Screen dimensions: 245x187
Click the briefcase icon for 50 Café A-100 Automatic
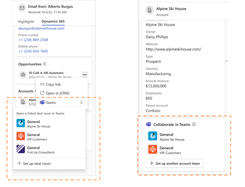point(23,75)
